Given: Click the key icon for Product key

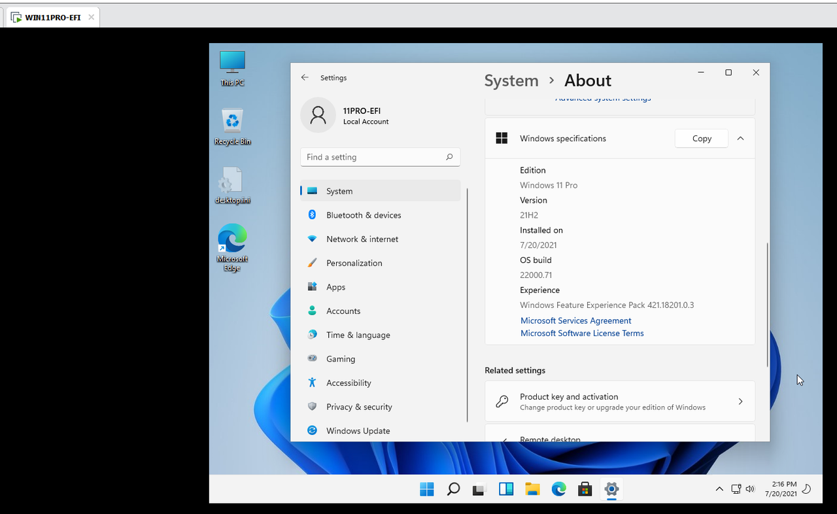Looking at the screenshot, I should (x=502, y=402).
